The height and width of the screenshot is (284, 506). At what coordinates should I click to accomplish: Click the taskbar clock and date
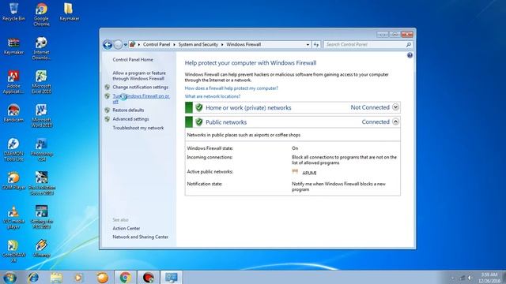(489, 278)
